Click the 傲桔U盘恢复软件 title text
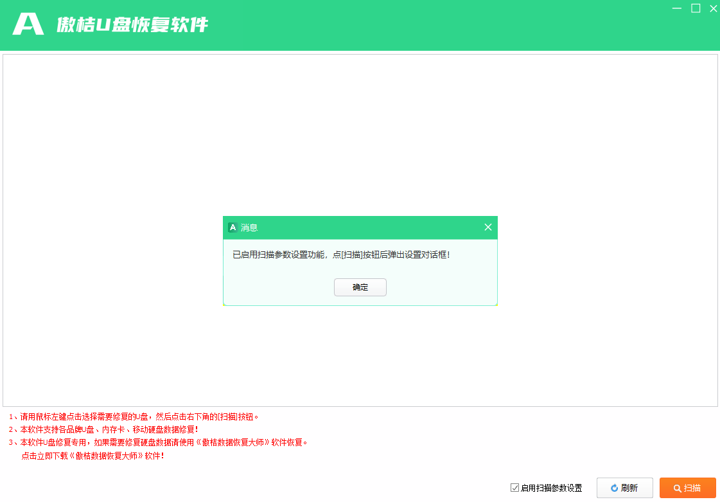 tap(132, 25)
